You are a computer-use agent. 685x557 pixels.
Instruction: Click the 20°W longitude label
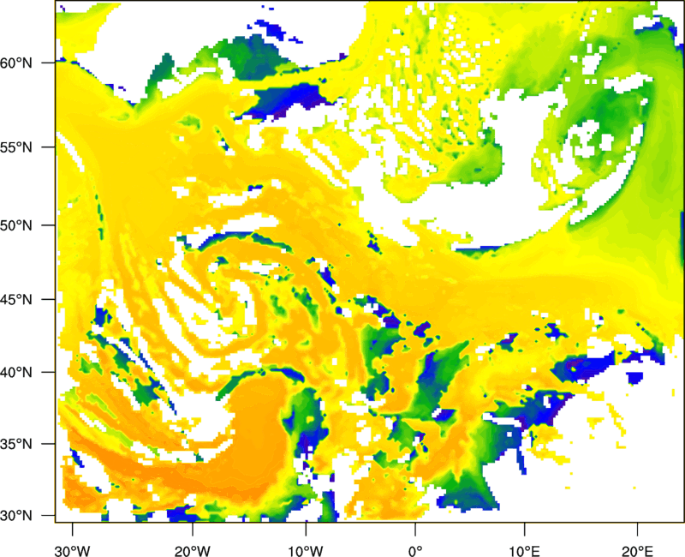pyautogui.click(x=192, y=551)
